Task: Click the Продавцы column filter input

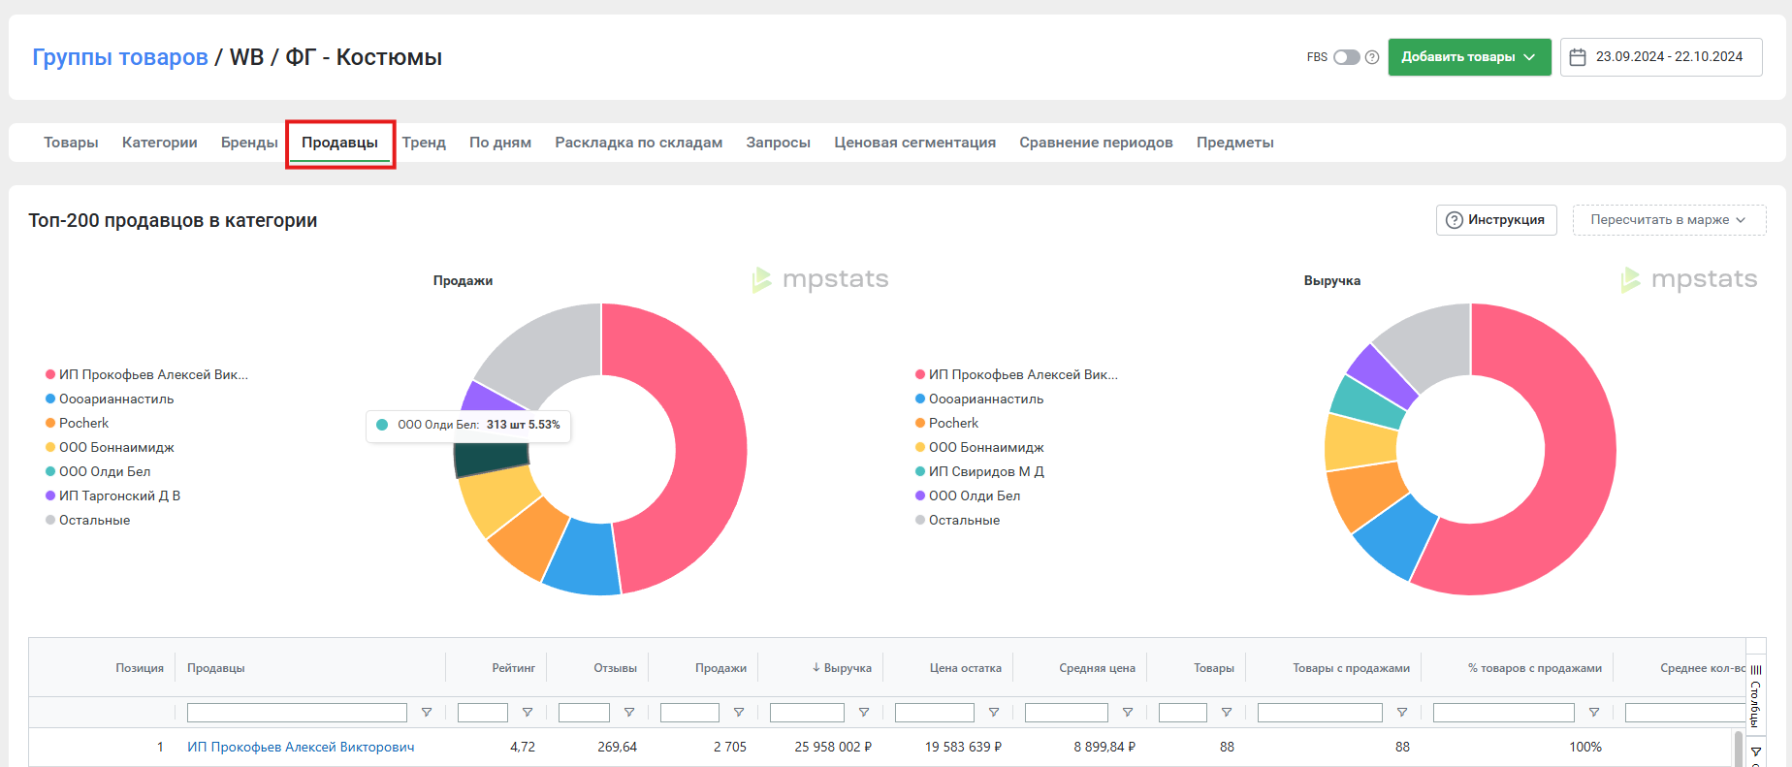Action: click(x=297, y=713)
